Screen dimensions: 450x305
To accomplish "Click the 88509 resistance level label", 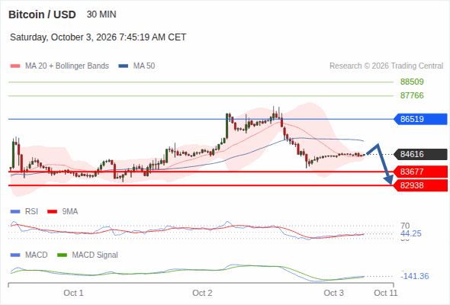I will pyautogui.click(x=412, y=82).
